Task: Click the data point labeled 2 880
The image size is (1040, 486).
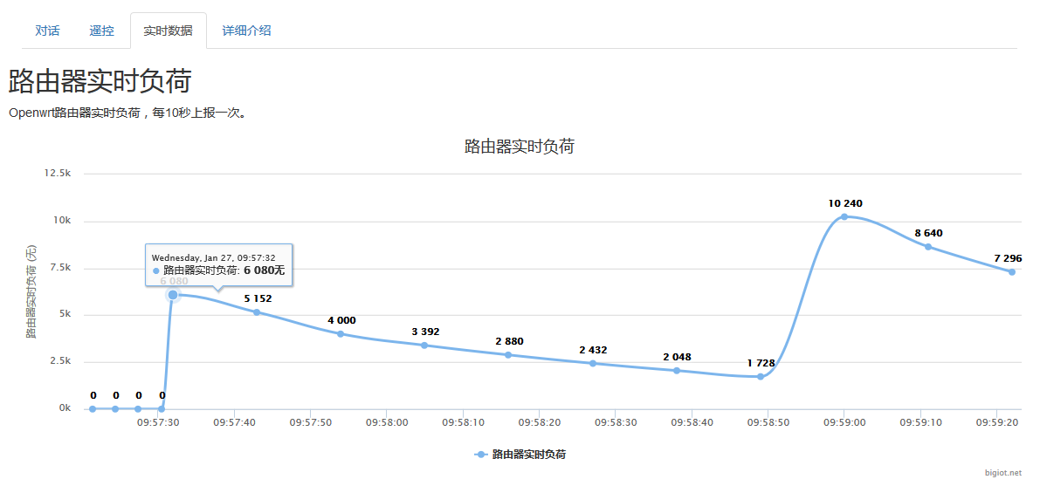Action: (x=509, y=355)
